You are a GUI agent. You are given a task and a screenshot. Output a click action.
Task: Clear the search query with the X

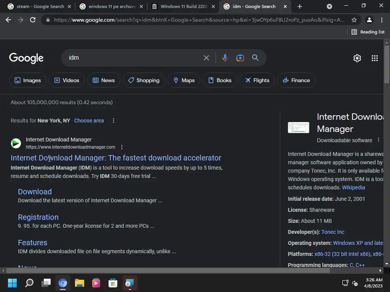[206, 58]
